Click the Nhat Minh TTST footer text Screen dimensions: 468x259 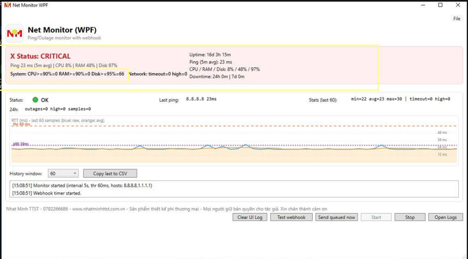click(166, 209)
